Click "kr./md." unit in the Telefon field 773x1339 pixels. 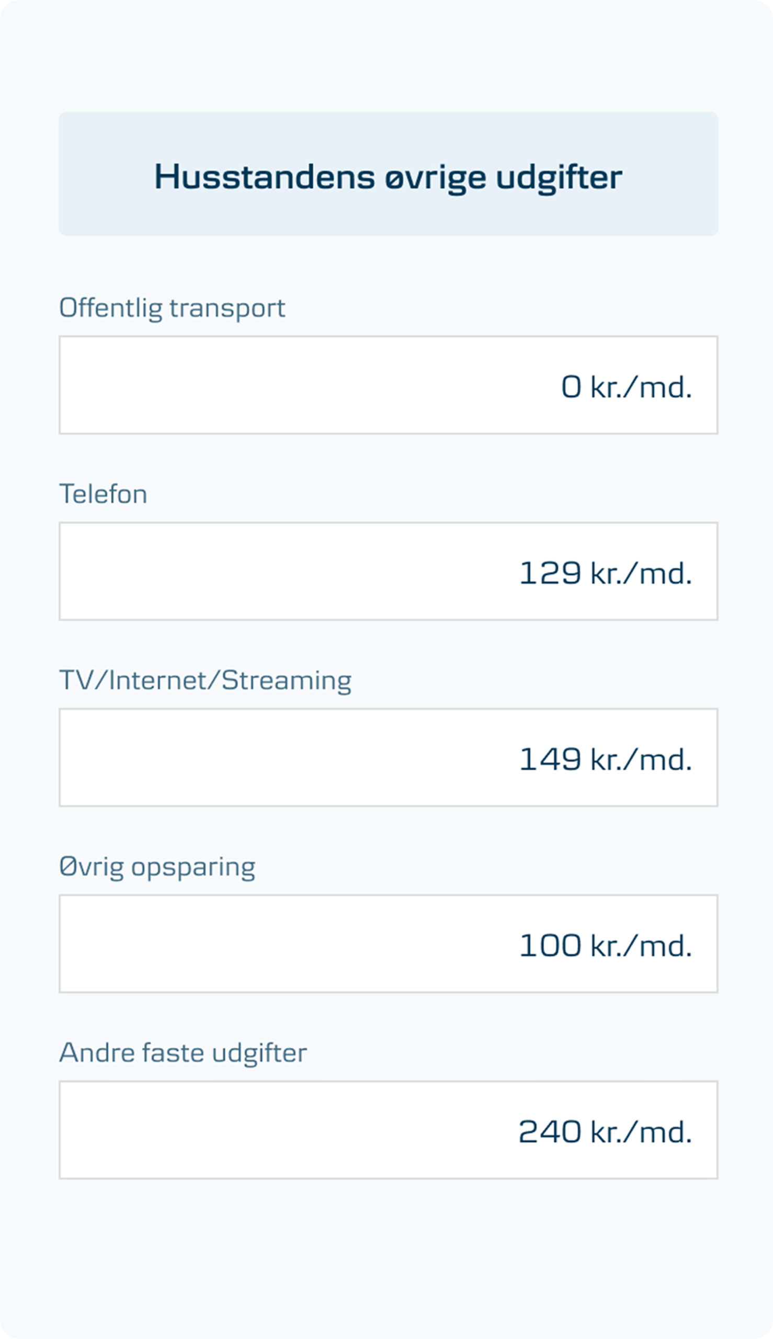click(641, 573)
